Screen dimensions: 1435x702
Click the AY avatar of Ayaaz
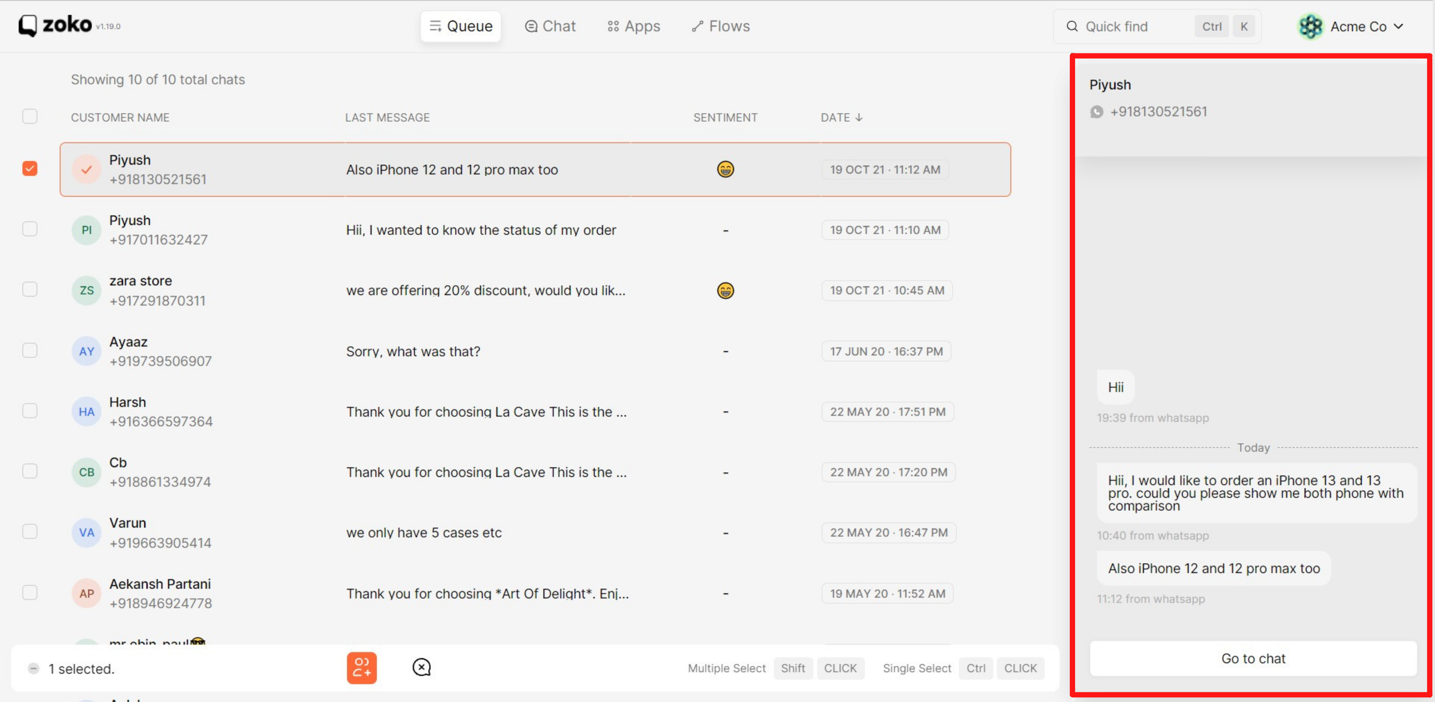pos(86,351)
